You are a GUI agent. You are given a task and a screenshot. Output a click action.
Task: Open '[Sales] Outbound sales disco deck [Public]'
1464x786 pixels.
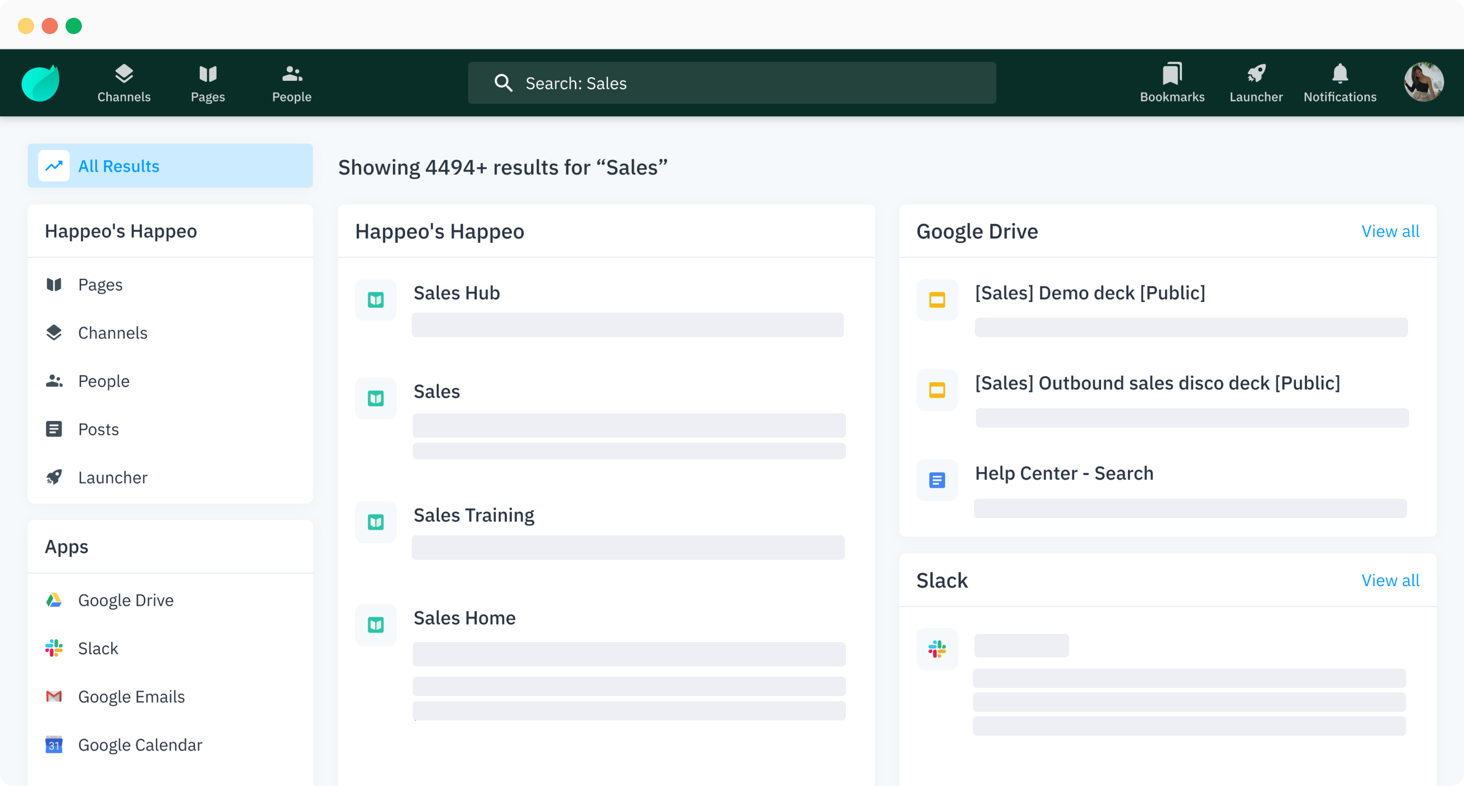pyautogui.click(x=1157, y=383)
